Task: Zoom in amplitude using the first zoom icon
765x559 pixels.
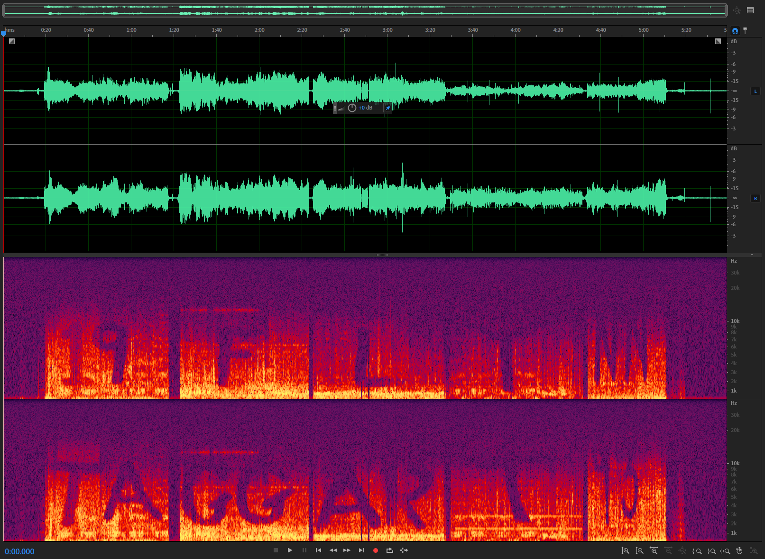Action: tap(625, 551)
